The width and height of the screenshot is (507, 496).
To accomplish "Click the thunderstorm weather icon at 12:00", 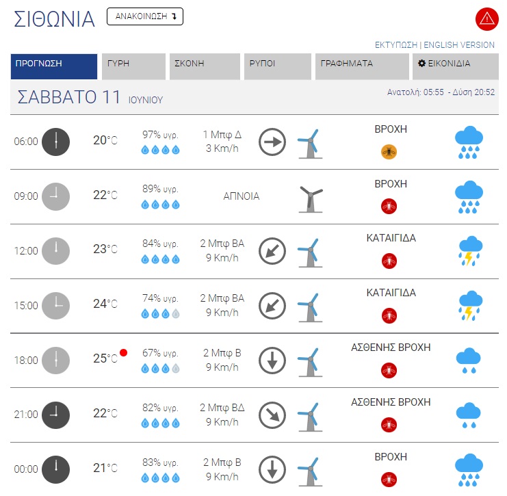I will (x=469, y=250).
